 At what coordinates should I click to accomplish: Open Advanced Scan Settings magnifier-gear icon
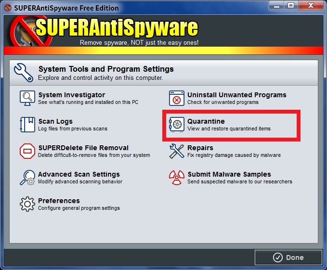click(27, 178)
